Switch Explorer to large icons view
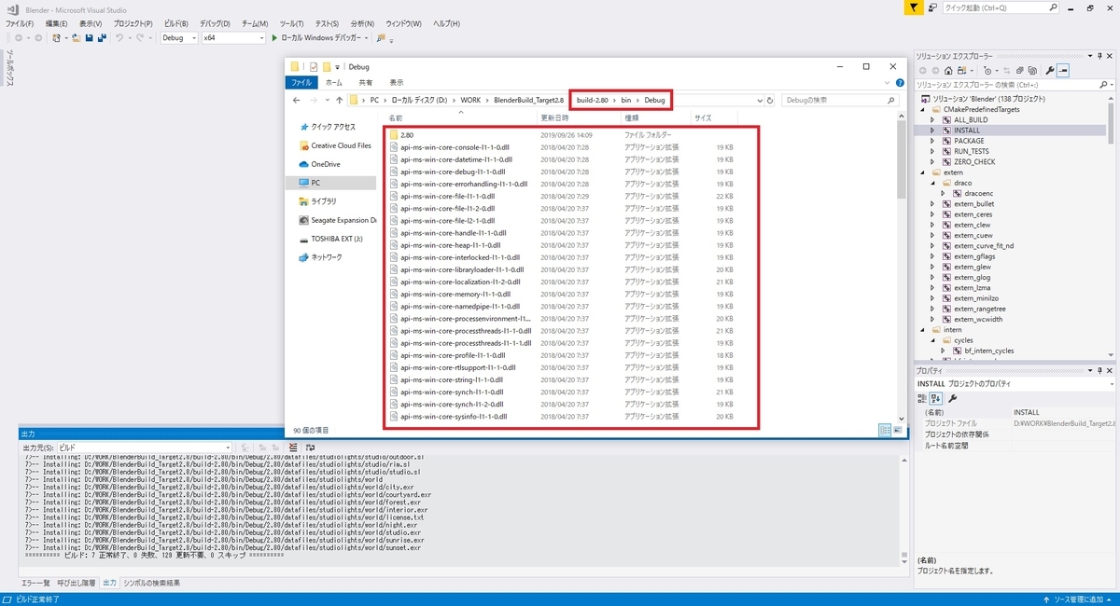The width and height of the screenshot is (1120, 606). (897, 430)
